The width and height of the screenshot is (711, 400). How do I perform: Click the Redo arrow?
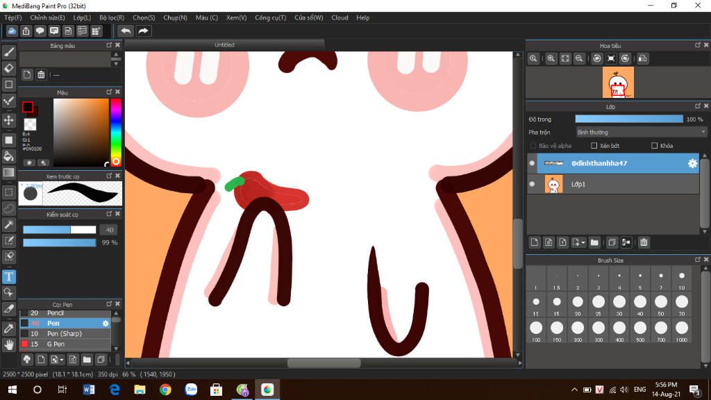pyautogui.click(x=143, y=31)
